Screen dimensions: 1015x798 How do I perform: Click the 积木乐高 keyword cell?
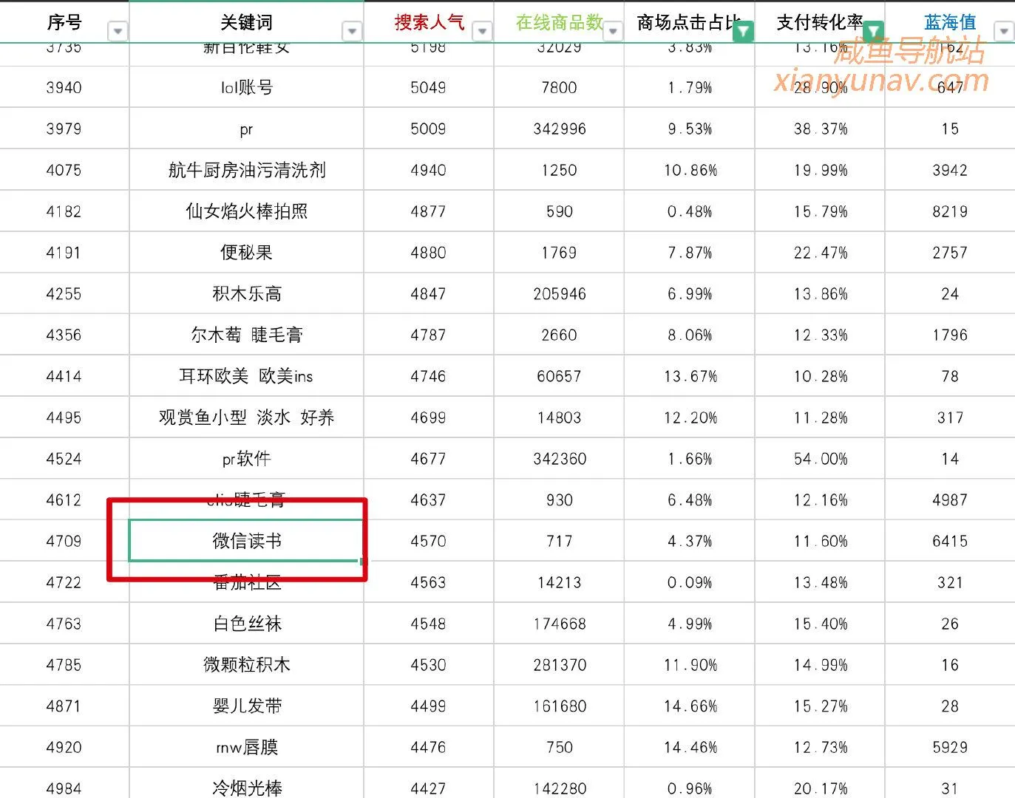click(x=246, y=294)
